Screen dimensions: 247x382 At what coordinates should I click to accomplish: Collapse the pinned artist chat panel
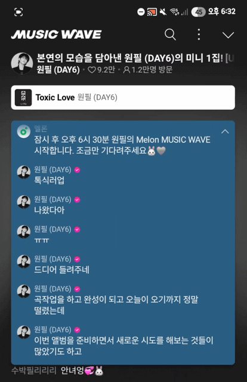point(225,132)
